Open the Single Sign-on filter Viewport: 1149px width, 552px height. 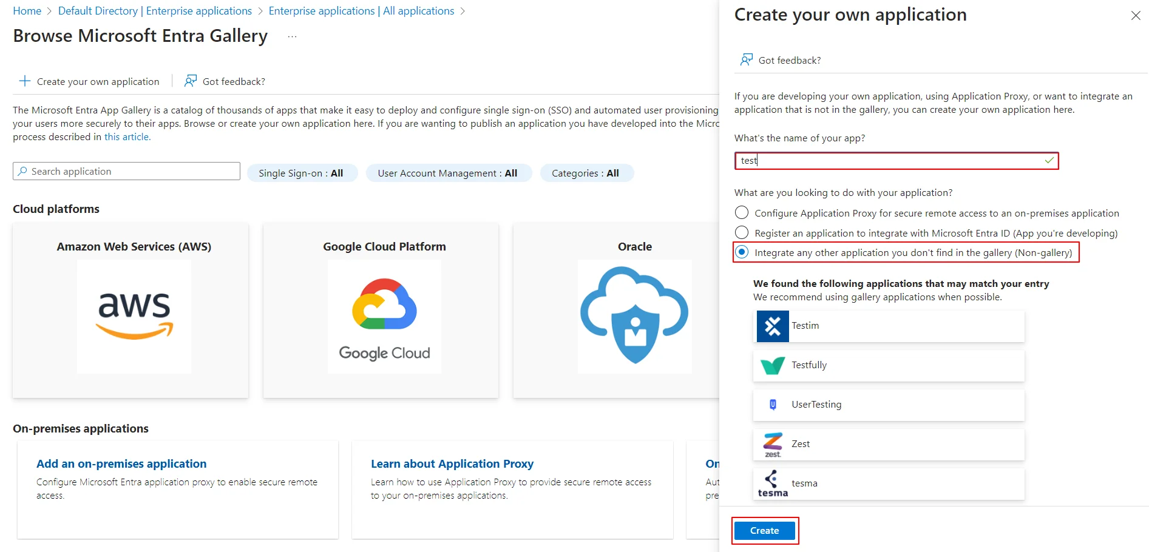coord(302,173)
